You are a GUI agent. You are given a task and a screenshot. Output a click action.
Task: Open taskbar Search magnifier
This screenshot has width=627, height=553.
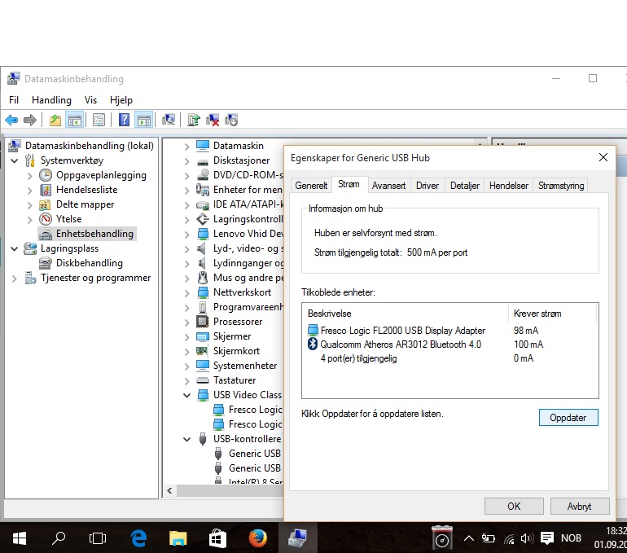[x=59, y=538]
